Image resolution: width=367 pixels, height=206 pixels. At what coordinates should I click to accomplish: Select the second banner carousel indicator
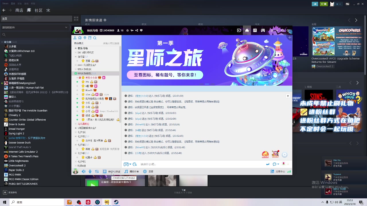207,84
